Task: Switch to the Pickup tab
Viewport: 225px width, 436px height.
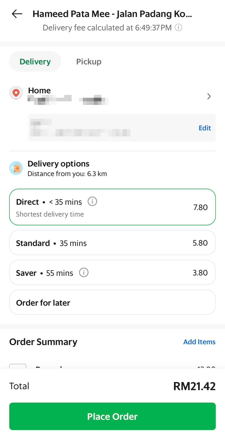Action: [89, 62]
